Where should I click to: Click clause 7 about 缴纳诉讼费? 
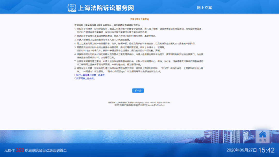tap(139, 63)
